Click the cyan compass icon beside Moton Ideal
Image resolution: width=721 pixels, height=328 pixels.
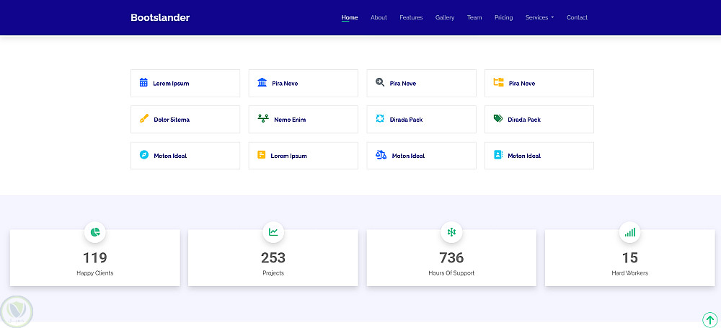144,154
